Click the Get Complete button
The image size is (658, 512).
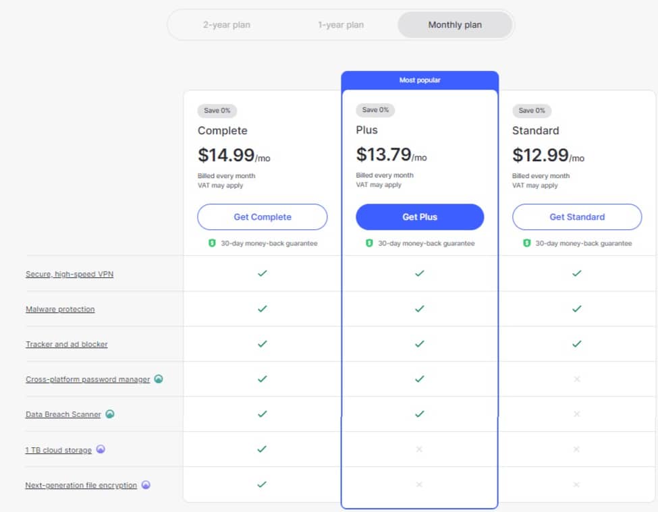(x=262, y=217)
